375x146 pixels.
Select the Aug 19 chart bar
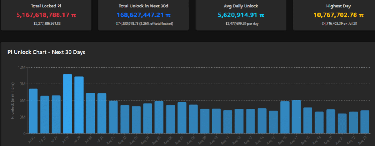pyautogui.click(x=319, y=123)
